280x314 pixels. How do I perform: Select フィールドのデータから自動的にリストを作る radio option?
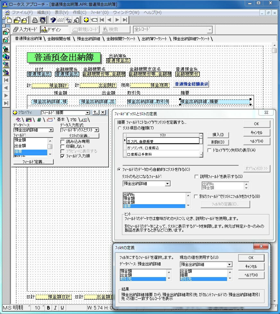click(x=119, y=170)
